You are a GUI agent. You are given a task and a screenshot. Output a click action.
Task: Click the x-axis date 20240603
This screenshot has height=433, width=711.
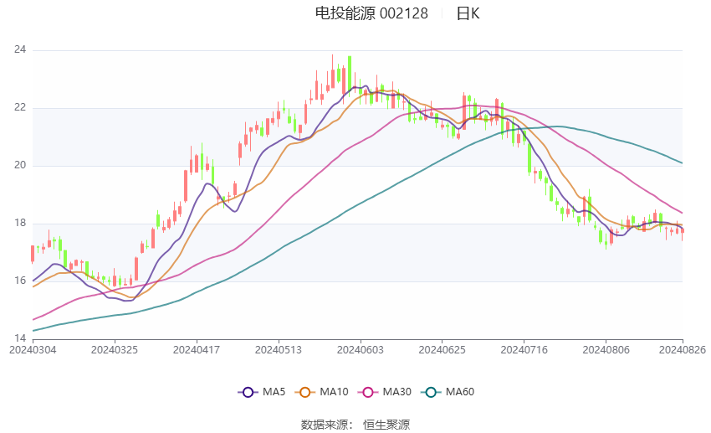[x=360, y=350]
